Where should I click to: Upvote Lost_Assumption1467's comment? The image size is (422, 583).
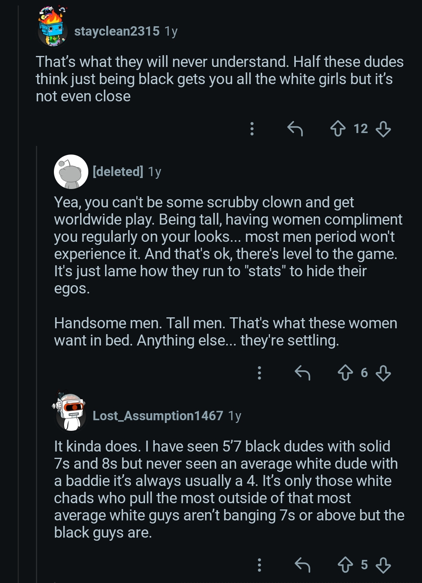point(345,565)
